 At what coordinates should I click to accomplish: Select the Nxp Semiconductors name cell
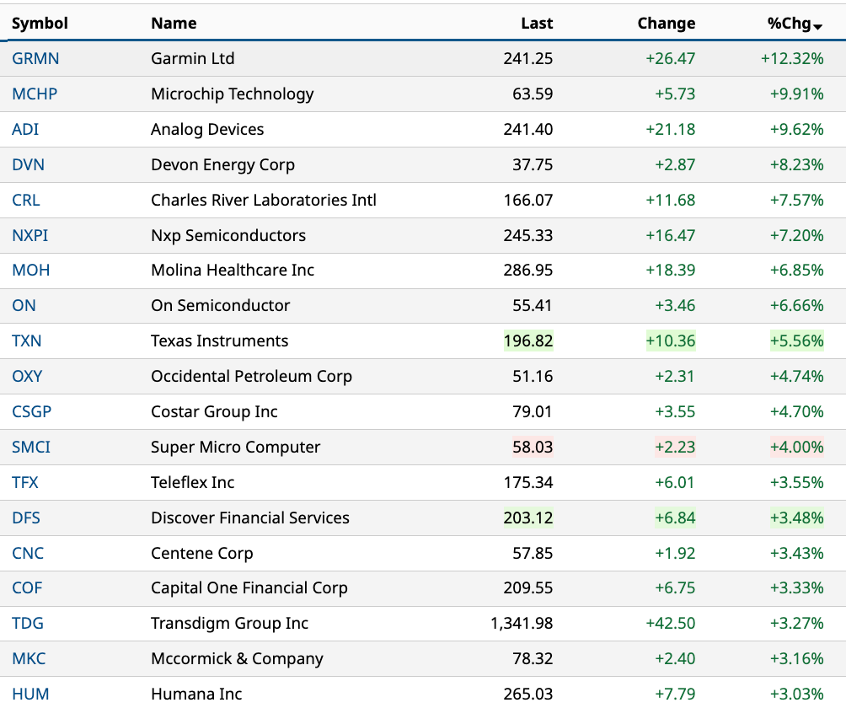point(228,235)
